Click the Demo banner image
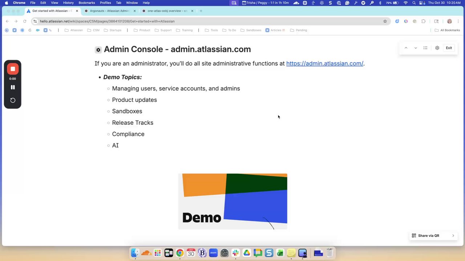This screenshot has height=261, width=465. click(232, 202)
